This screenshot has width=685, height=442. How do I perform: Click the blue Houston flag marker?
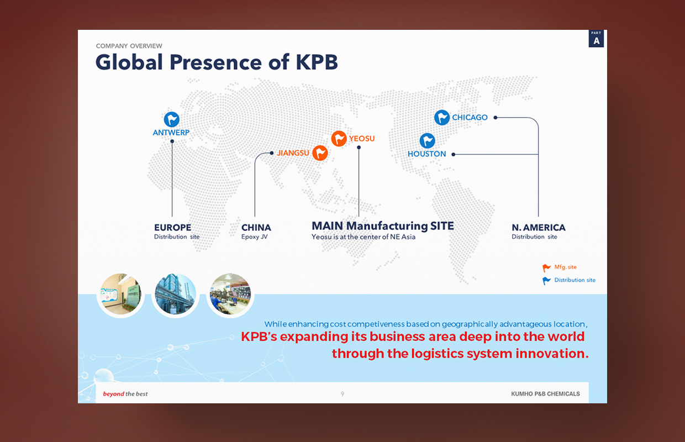pyautogui.click(x=427, y=141)
